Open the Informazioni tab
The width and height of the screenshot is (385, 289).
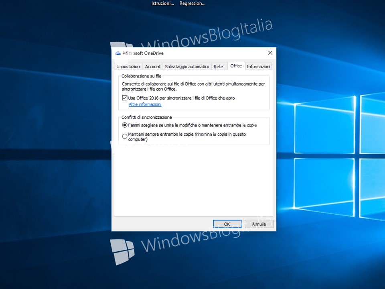258,67
